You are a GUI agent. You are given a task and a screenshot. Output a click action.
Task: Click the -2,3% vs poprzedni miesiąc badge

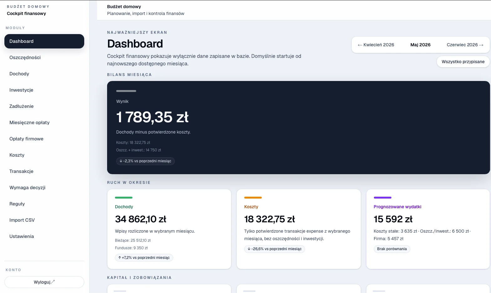click(145, 161)
